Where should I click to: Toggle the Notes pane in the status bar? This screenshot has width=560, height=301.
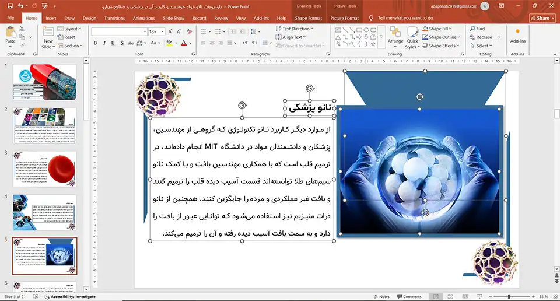click(381, 297)
